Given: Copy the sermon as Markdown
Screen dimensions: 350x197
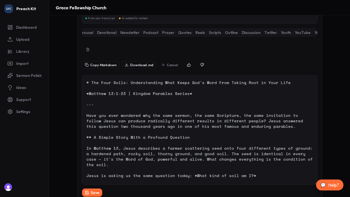Looking at the screenshot, I should coord(101,65).
